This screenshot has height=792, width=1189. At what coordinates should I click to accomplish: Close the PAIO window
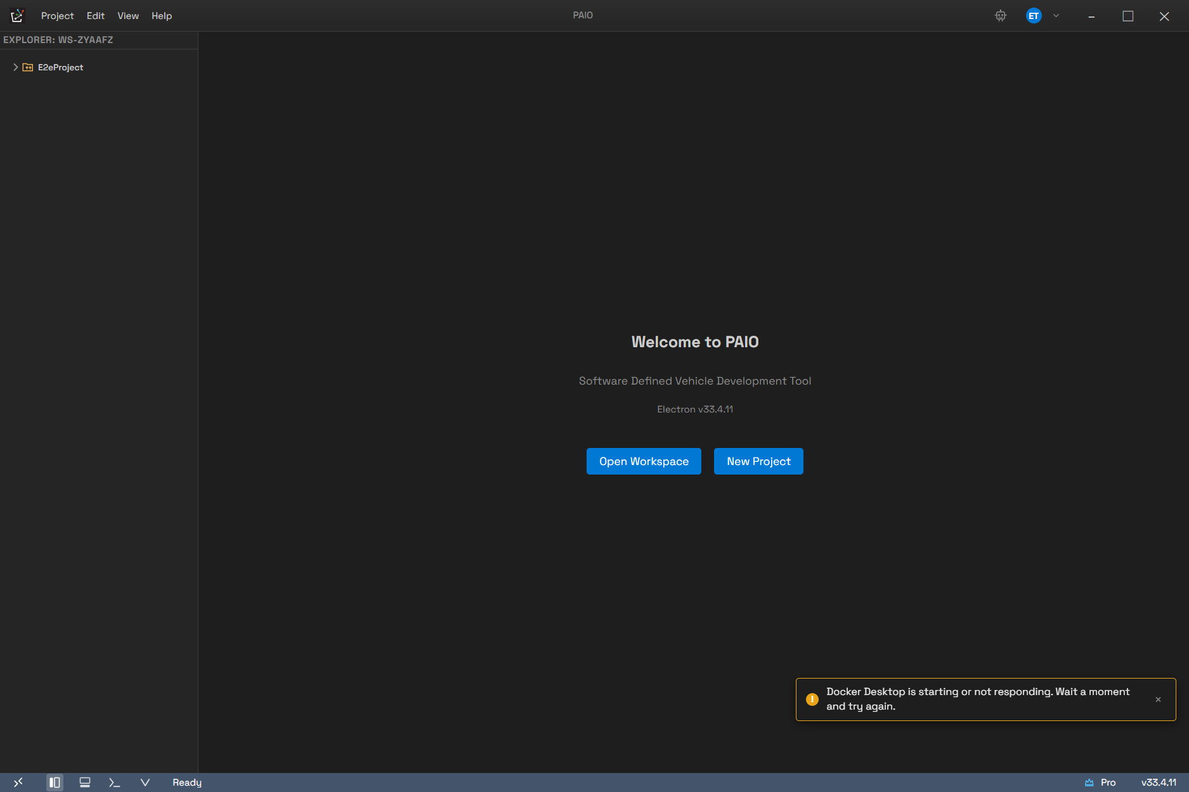[x=1164, y=16]
